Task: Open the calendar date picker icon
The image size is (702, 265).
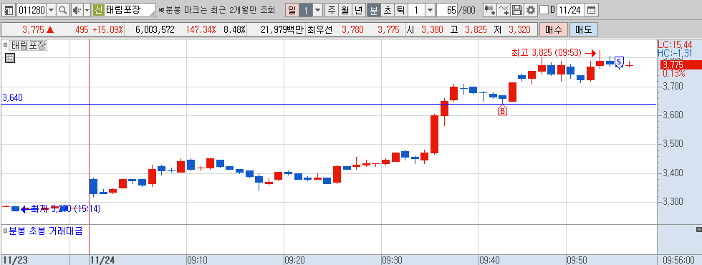Action: [591, 10]
